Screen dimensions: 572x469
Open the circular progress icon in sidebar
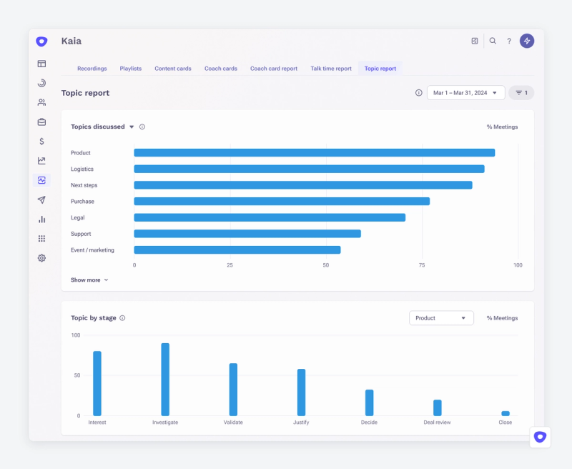(x=41, y=83)
